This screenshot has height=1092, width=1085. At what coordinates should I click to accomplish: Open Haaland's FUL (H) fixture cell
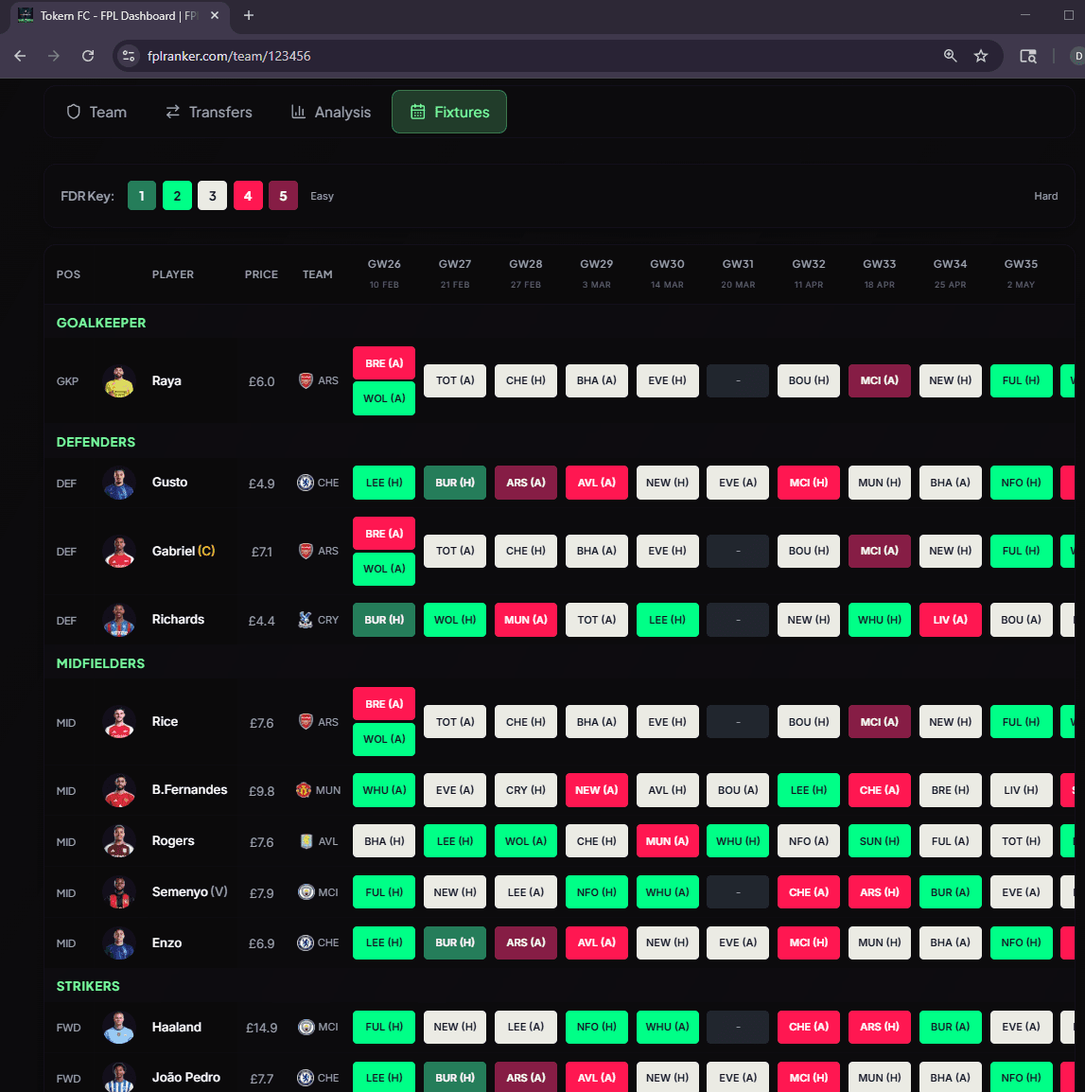(x=383, y=1027)
